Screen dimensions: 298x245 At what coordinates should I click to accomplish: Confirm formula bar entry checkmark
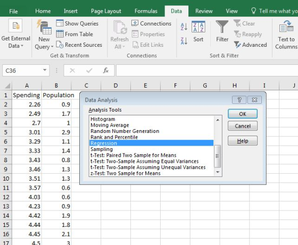tap(89, 71)
